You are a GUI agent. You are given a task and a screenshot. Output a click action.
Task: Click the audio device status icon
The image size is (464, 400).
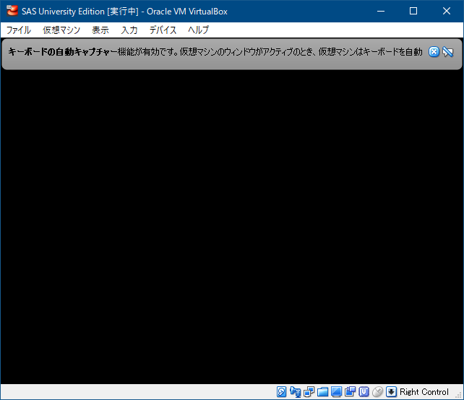[296, 392]
